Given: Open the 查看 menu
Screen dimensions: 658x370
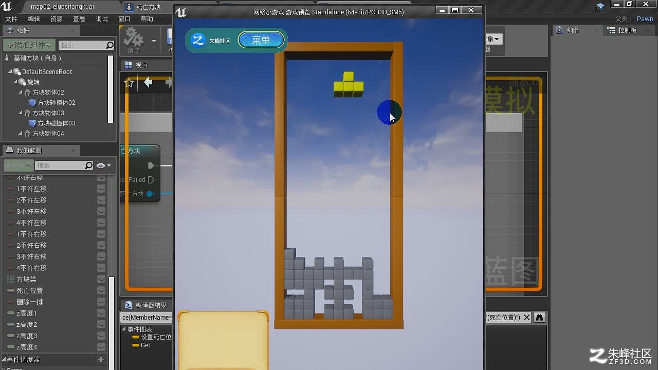Looking at the screenshot, I should [79, 19].
